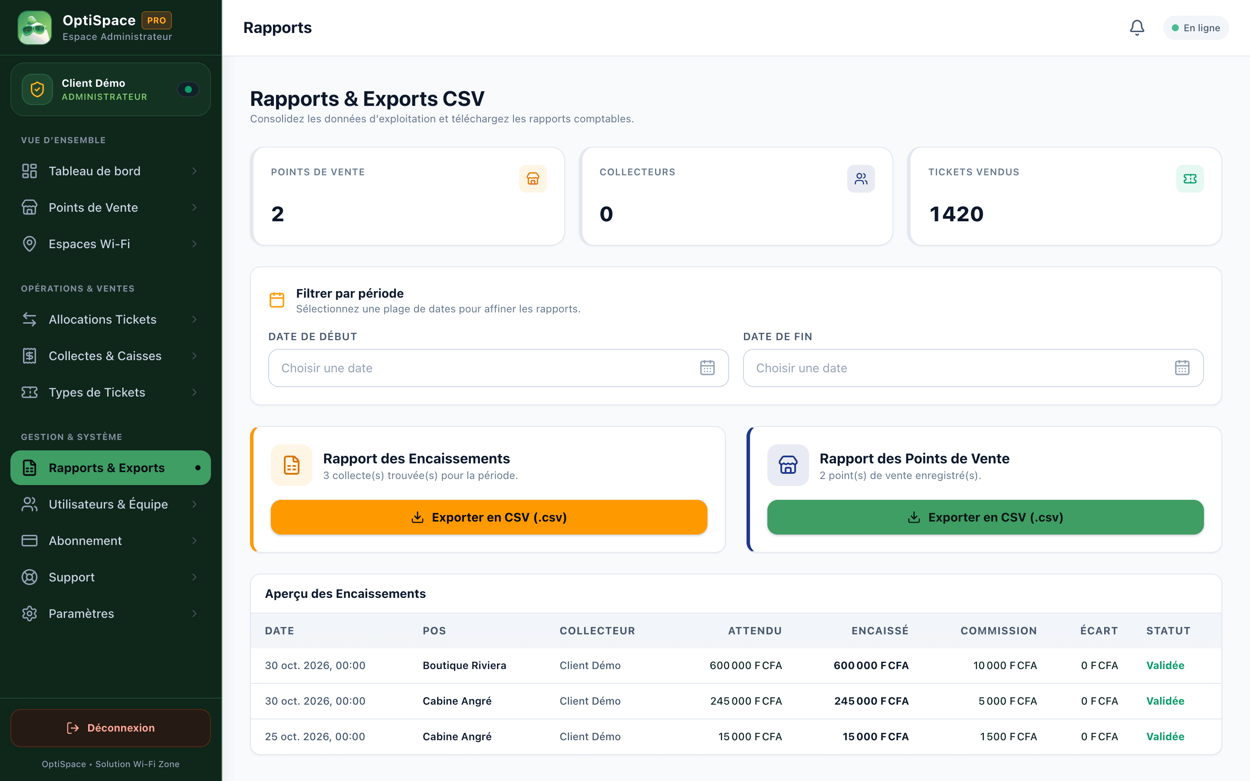Click the 25 oct. 2026 date cell
This screenshot has width=1250, height=781.
click(x=315, y=737)
